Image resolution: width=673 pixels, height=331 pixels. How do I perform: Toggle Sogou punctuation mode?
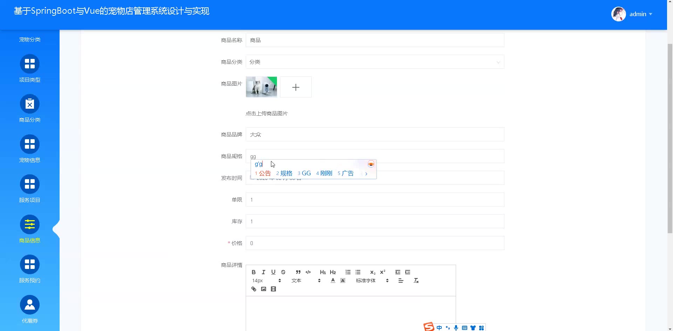point(448,328)
